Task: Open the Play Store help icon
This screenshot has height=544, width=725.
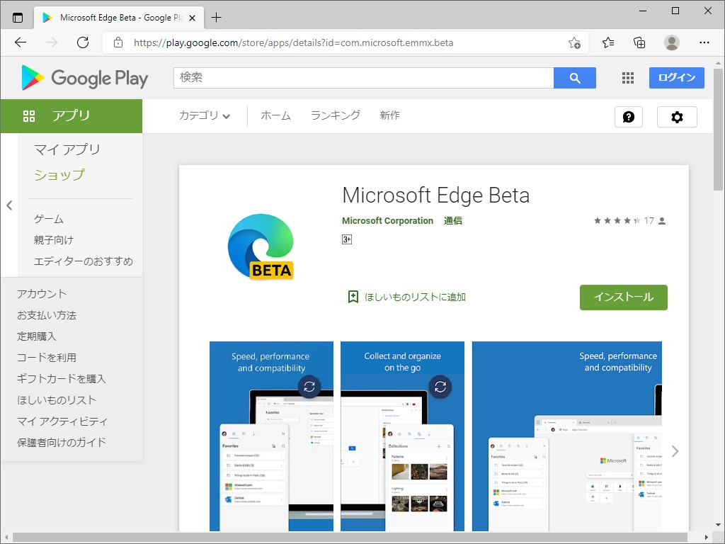Action: 629,116
